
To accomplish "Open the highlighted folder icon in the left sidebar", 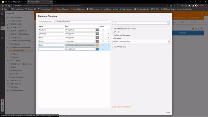I will [2, 28].
